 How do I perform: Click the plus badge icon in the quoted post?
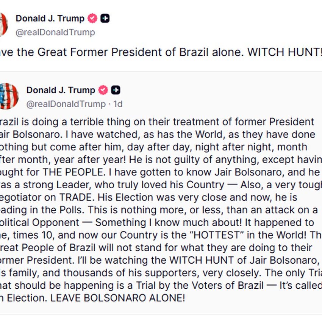116,90
